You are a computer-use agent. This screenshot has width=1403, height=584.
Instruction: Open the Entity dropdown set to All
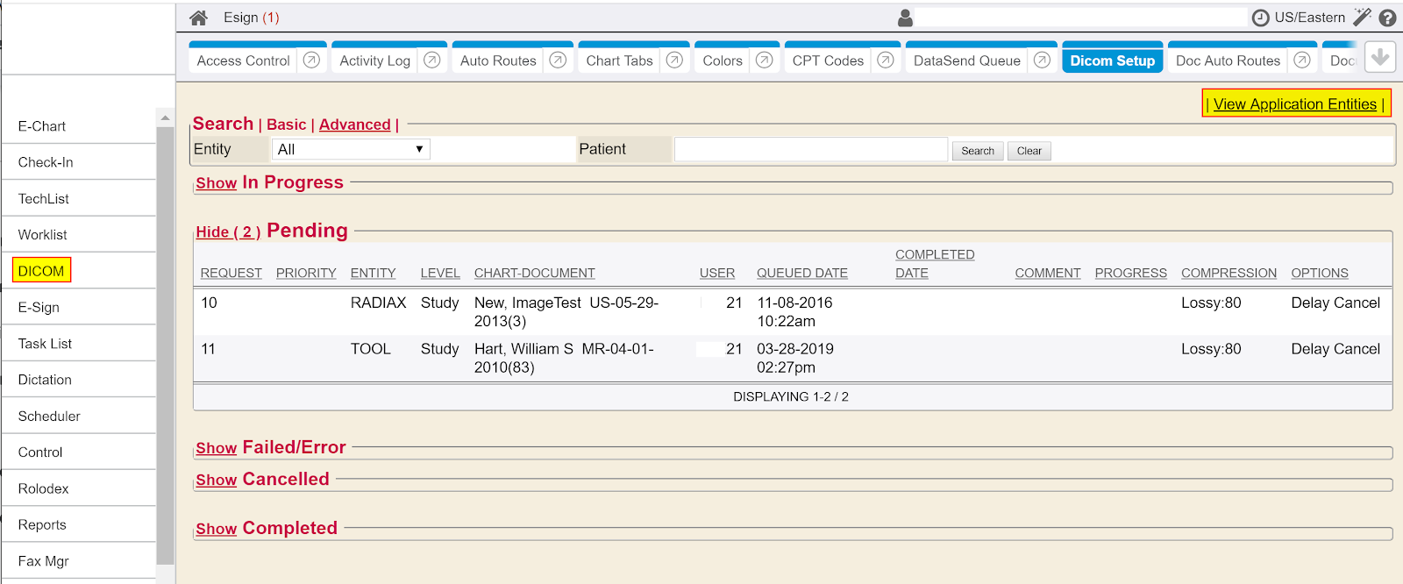pyautogui.click(x=351, y=149)
